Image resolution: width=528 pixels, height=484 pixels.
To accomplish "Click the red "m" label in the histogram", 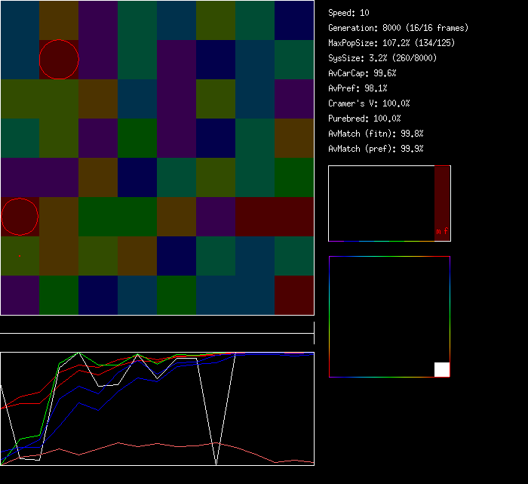I will [x=438, y=231].
